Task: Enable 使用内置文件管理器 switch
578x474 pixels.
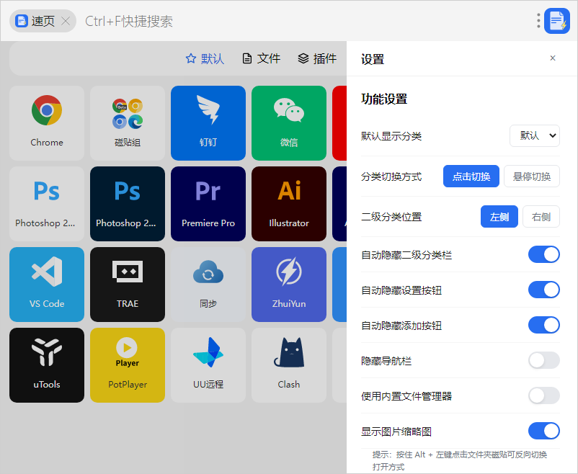Action: coord(543,396)
